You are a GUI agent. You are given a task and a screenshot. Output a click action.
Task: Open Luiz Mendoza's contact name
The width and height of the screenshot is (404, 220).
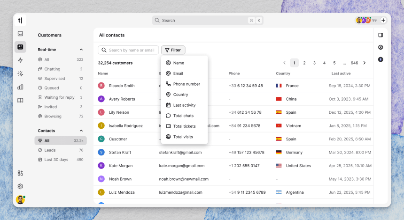[x=122, y=192]
